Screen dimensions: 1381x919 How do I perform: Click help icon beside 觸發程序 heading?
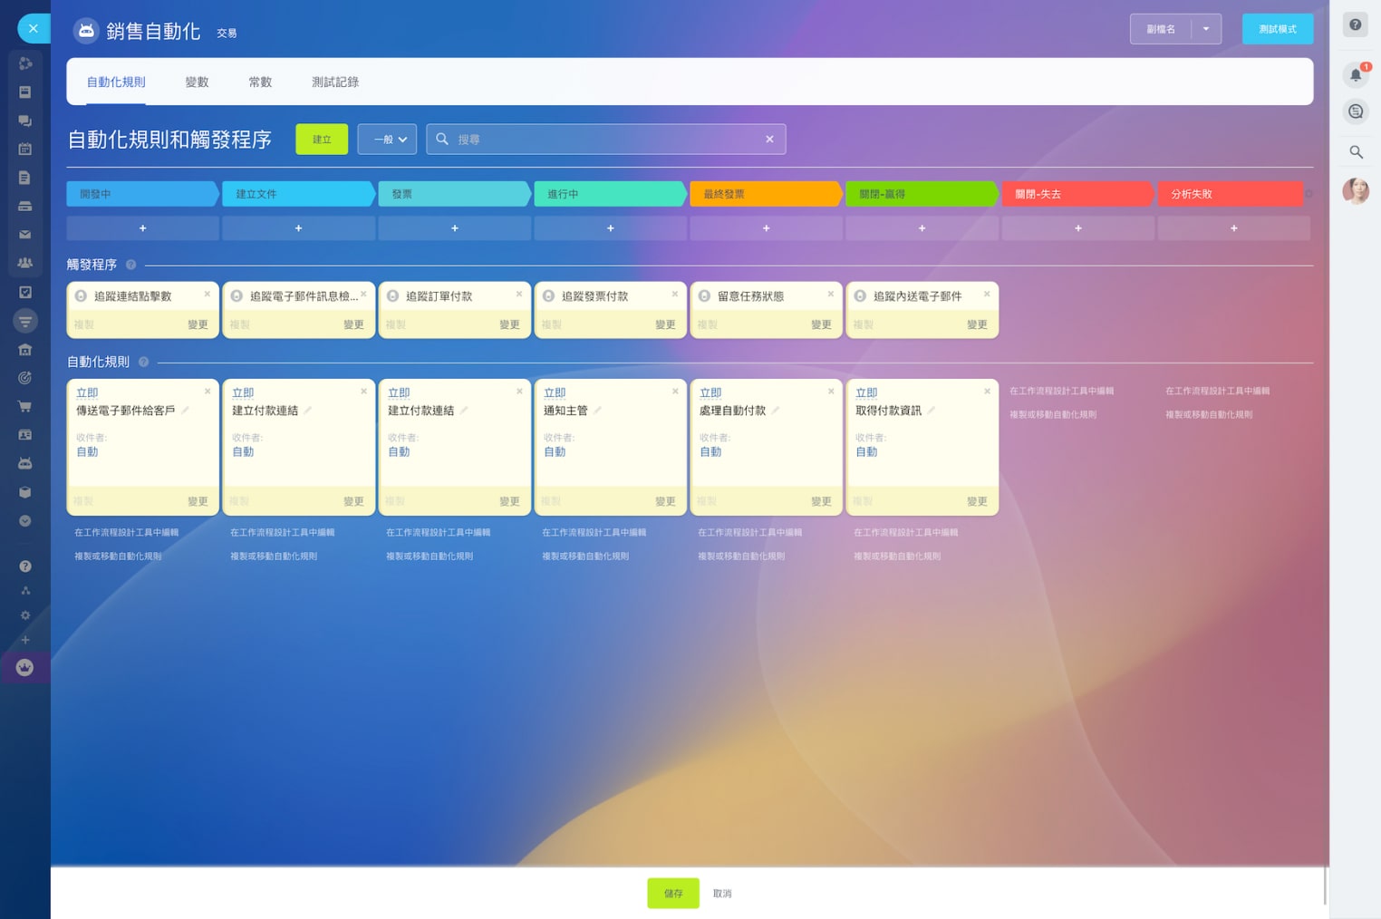[x=130, y=265]
